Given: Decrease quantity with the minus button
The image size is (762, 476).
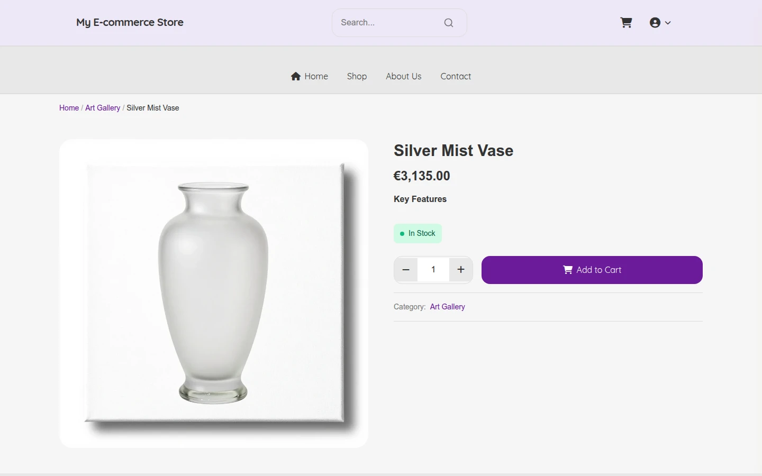Looking at the screenshot, I should pos(406,270).
